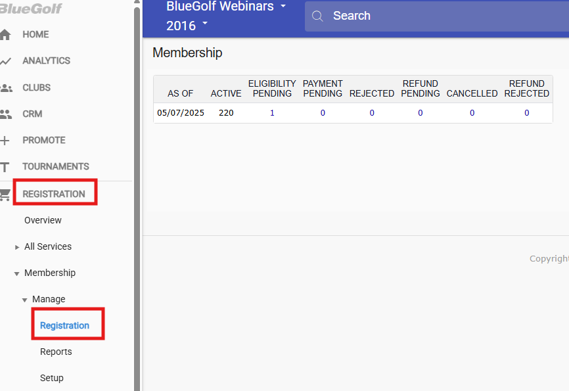Open Refund Pending count 0
The width and height of the screenshot is (569, 391).
tap(421, 113)
